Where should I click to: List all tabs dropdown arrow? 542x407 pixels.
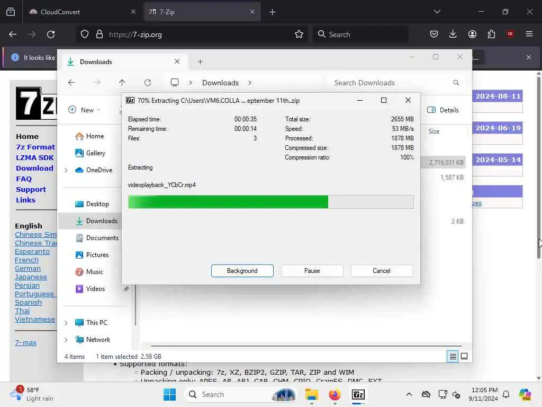point(437,12)
